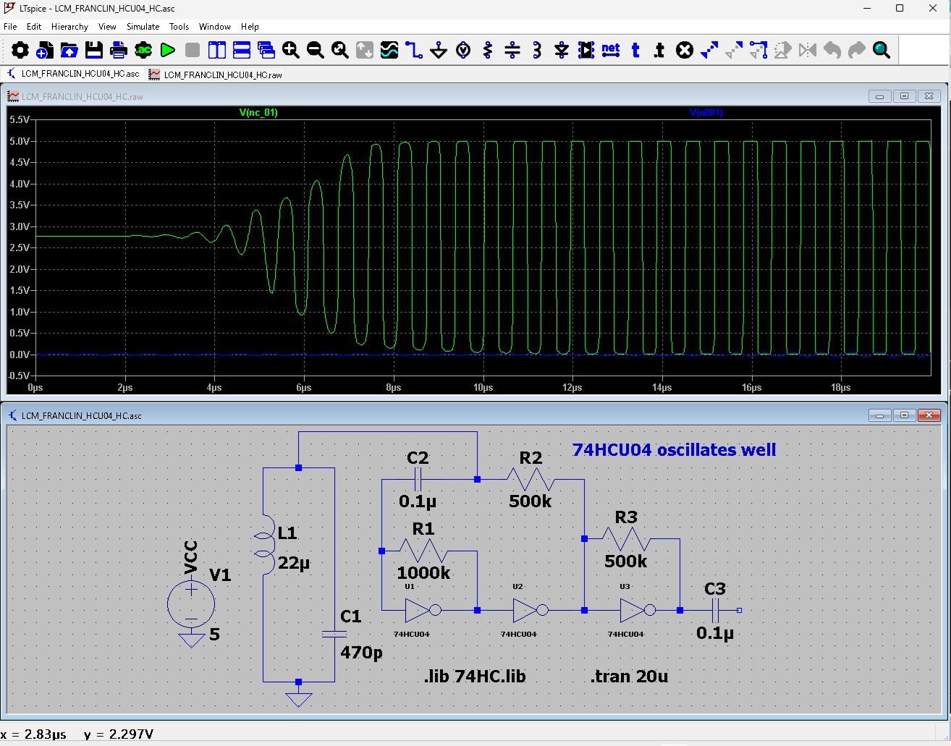Open the Simulate menu
This screenshot has height=746, width=951.
click(143, 27)
